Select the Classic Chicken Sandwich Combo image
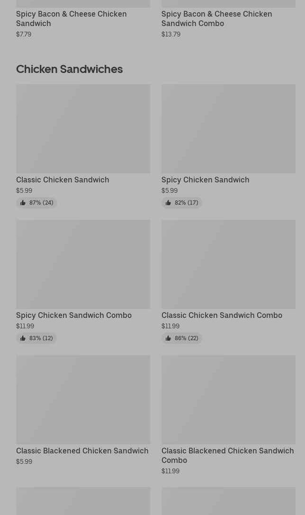The image size is (305, 515). [x=228, y=264]
